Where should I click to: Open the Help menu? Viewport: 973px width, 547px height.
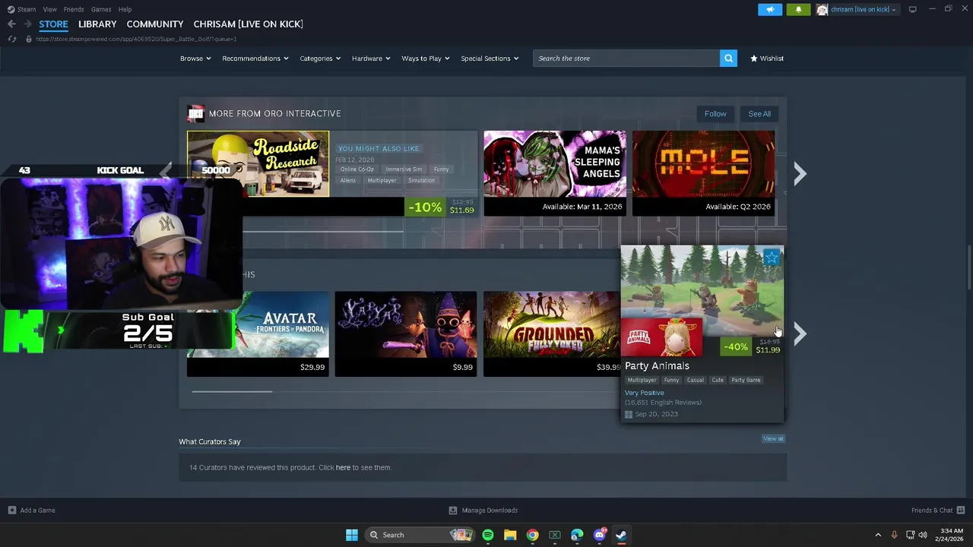(125, 9)
